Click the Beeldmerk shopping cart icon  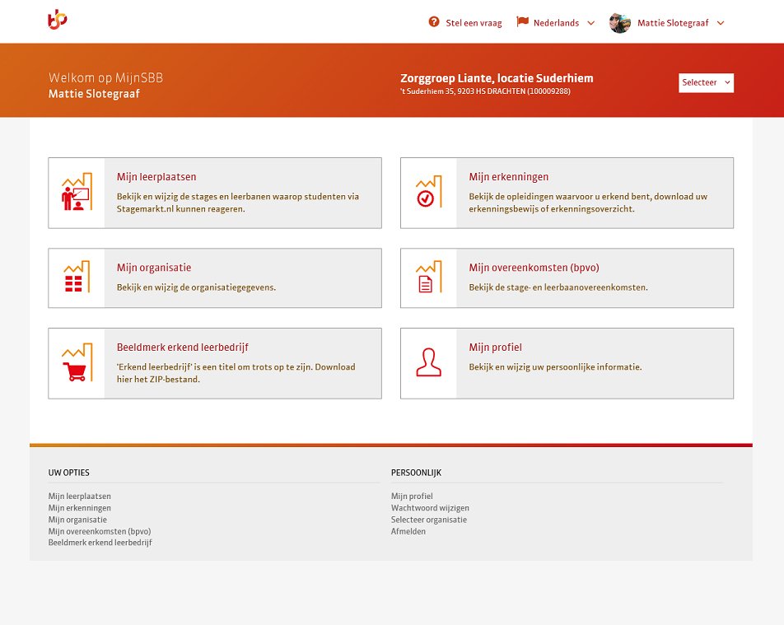point(77,362)
